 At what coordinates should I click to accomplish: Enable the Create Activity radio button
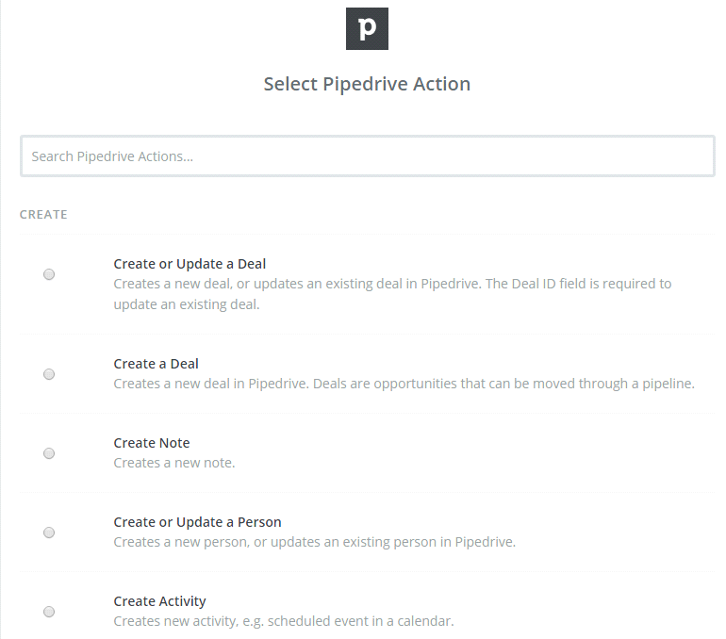click(49, 612)
